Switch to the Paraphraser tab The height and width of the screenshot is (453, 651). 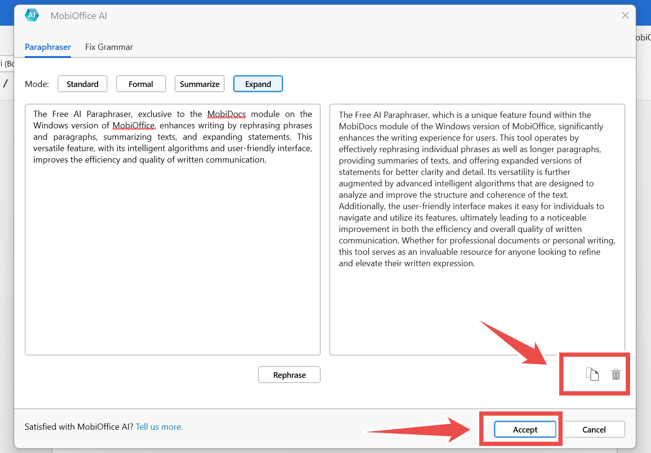48,47
